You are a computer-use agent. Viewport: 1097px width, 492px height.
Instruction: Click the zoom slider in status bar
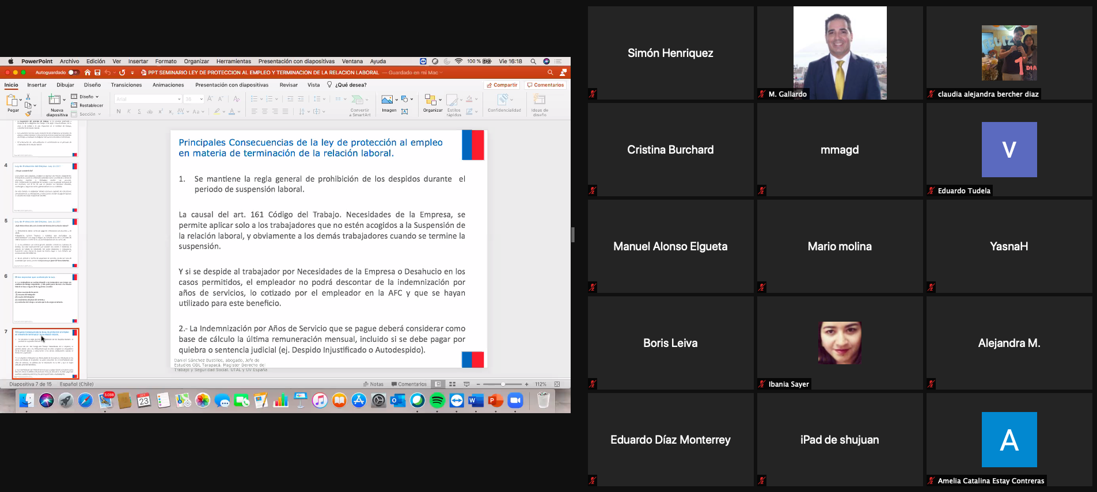tap(503, 384)
